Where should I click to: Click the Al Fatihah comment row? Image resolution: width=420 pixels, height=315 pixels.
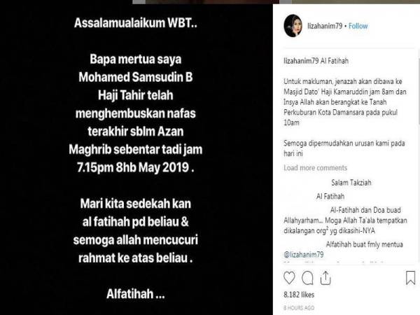tap(330, 196)
